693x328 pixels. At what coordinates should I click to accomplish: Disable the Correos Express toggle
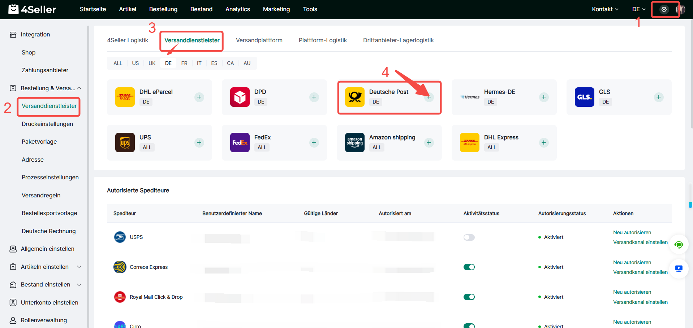pyautogui.click(x=469, y=267)
